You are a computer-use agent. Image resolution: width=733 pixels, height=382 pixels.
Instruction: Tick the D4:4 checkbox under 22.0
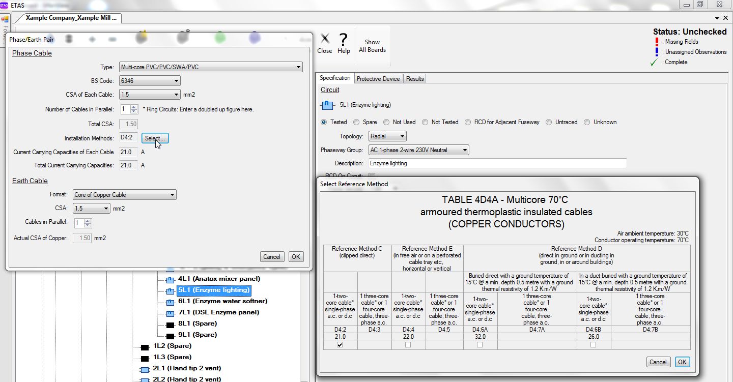coord(408,345)
